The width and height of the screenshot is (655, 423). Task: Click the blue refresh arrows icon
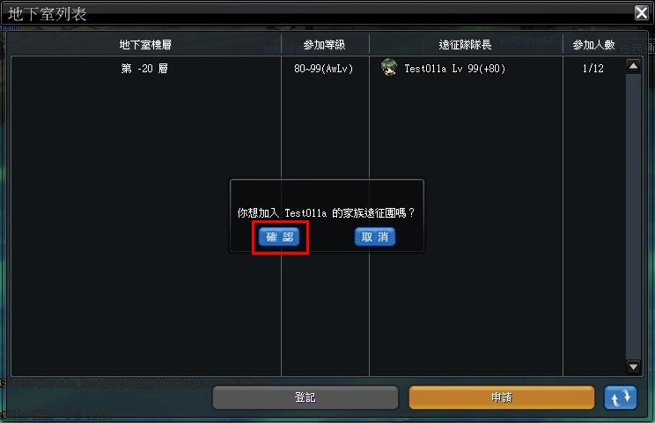(x=621, y=397)
